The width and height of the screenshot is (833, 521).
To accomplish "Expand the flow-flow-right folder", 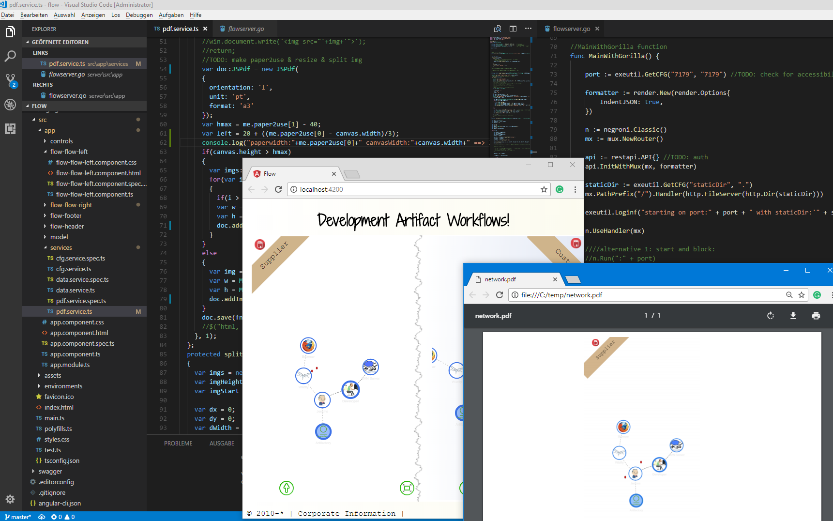I will [45, 205].
